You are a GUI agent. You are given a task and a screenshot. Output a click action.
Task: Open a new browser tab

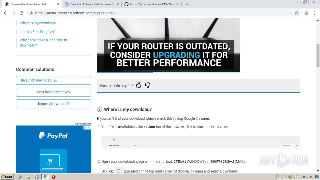point(187,4)
